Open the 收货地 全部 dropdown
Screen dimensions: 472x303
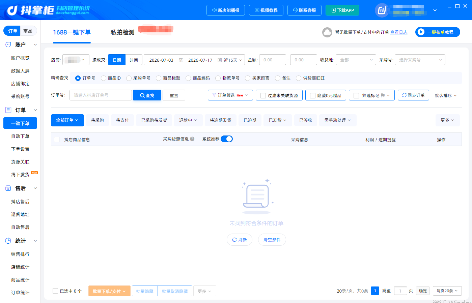(356, 60)
